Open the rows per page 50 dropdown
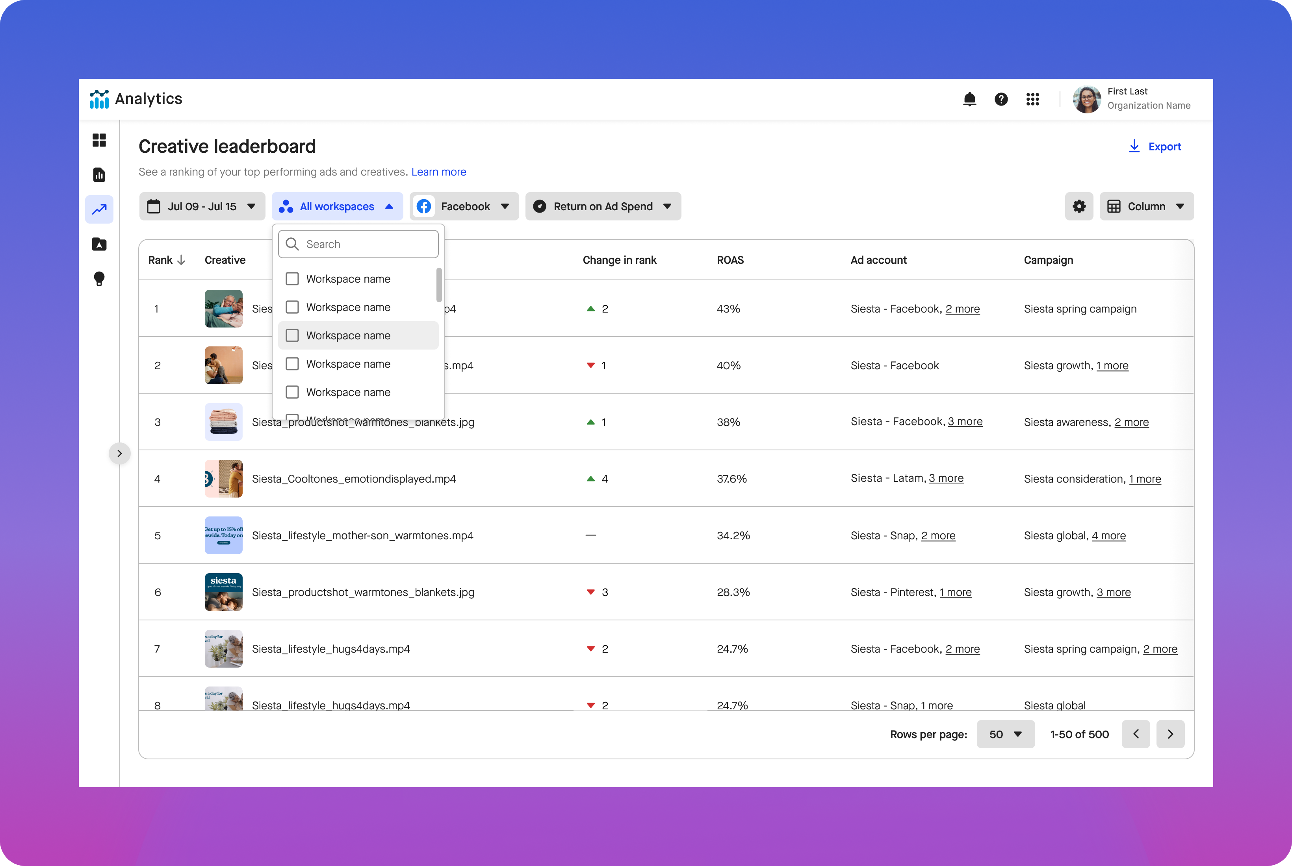 [x=1005, y=734]
